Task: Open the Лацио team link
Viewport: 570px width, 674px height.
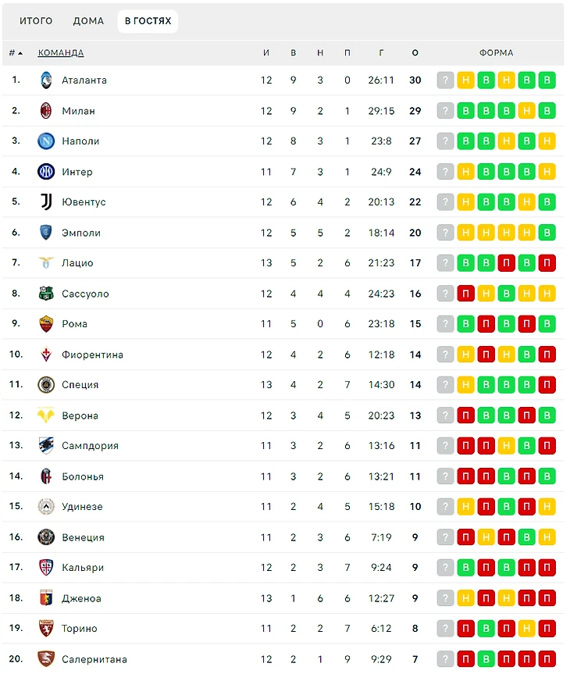Action: click(77, 263)
